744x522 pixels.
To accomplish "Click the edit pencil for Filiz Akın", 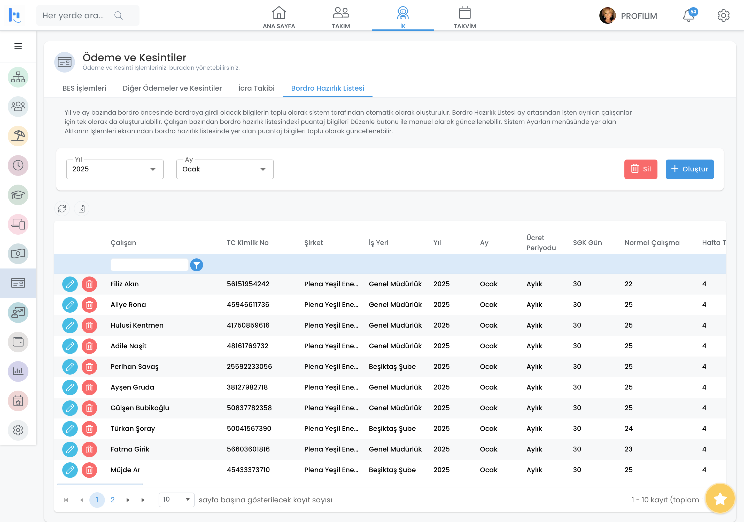I will [x=70, y=284].
